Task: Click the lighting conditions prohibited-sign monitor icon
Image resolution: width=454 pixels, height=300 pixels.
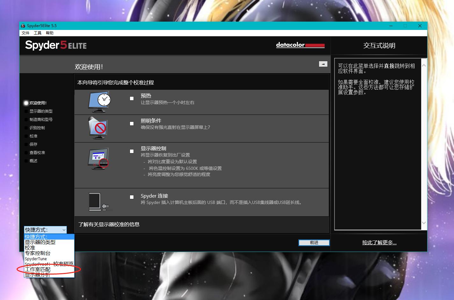Action: click(98, 128)
